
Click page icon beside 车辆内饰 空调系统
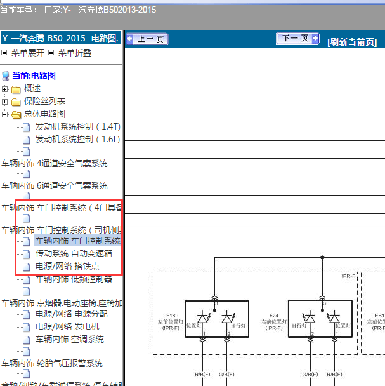(27, 340)
